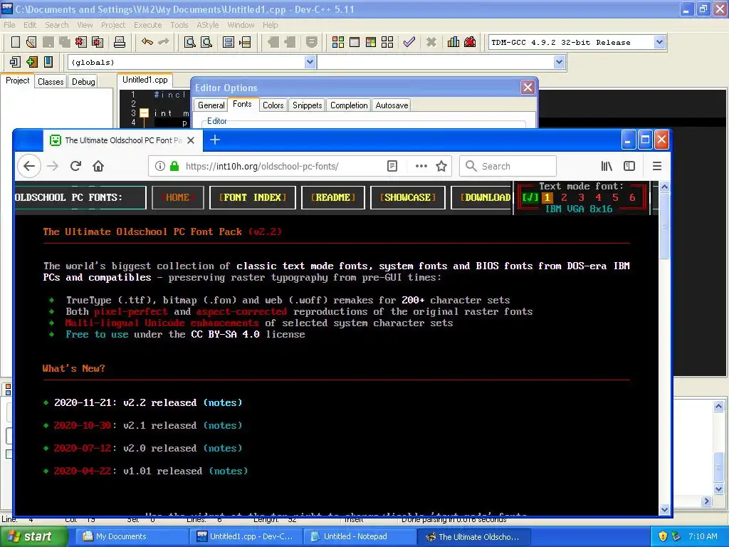Click the Rebuild All four-squares icon
Viewport: 729px width, 547px height.
(387, 42)
